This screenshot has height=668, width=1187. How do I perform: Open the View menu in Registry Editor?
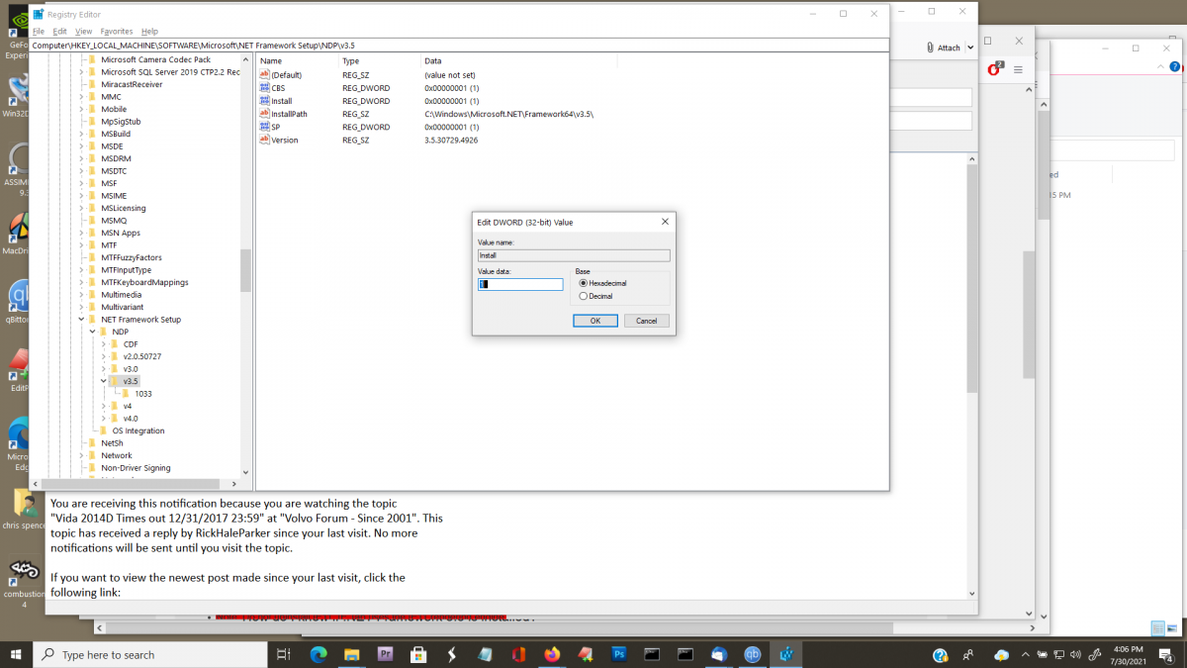[83, 31]
